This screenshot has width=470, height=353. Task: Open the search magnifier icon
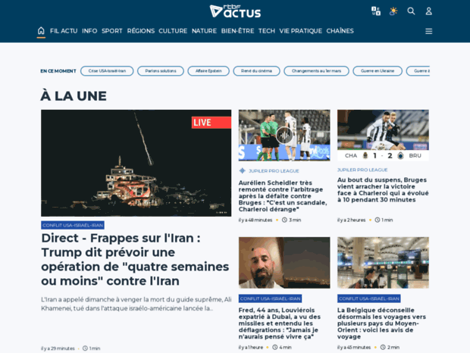411,11
